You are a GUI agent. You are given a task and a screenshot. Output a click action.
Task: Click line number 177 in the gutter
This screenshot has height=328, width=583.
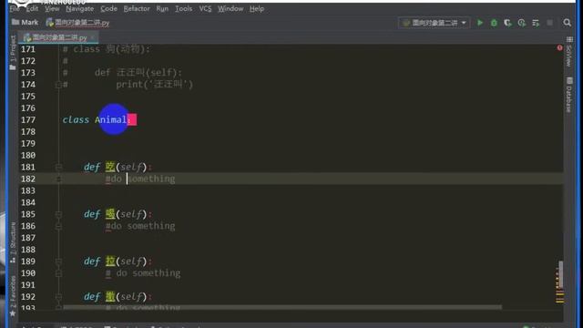click(28, 119)
